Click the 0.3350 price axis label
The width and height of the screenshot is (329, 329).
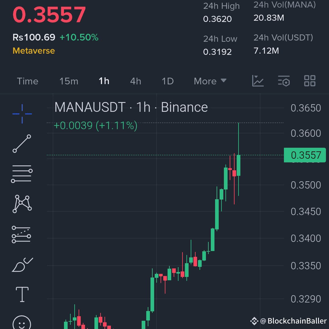pyautogui.click(x=306, y=266)
